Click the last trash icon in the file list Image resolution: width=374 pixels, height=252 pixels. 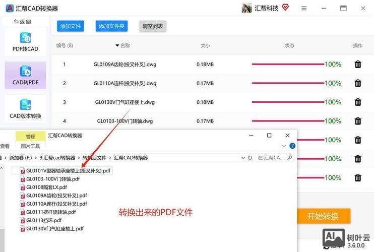(x=358, y=177)
